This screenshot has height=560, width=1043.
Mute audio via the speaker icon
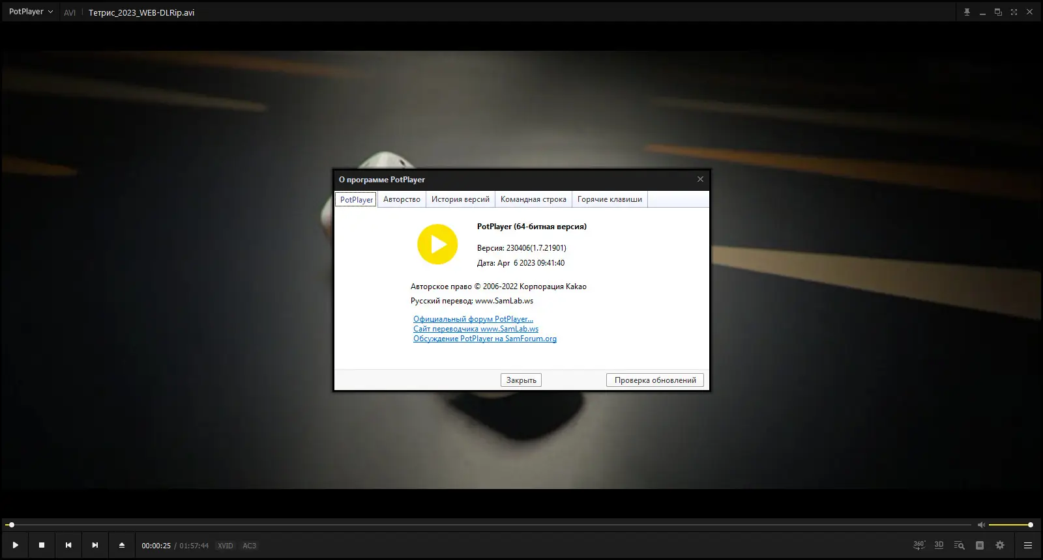pyautogui.click(x=981, y=525)
